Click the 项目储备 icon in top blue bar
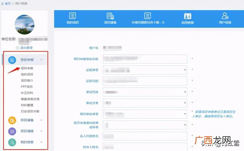This screenshot has width=244, height=151. tap(110, 16)
